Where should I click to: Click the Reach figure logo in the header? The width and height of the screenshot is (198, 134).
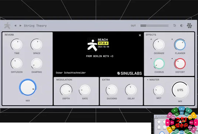(7, 26)
